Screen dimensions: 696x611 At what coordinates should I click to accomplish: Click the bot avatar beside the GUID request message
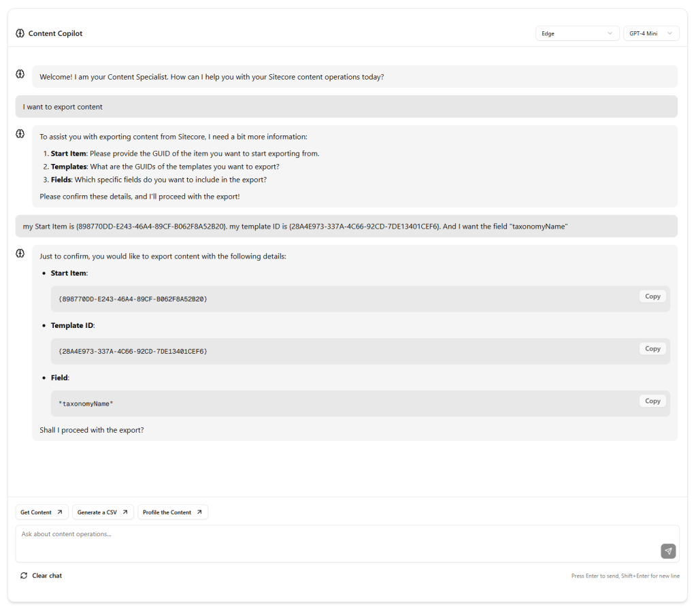19,133
